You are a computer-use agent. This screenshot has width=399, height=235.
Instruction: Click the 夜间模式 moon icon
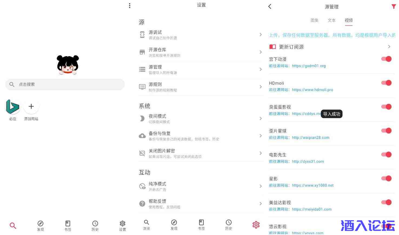click(x=142, y=118)
